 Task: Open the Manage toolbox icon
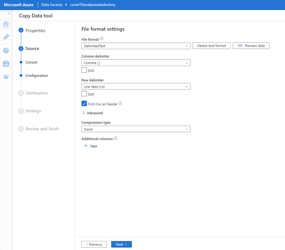click(x=6, y=64)
